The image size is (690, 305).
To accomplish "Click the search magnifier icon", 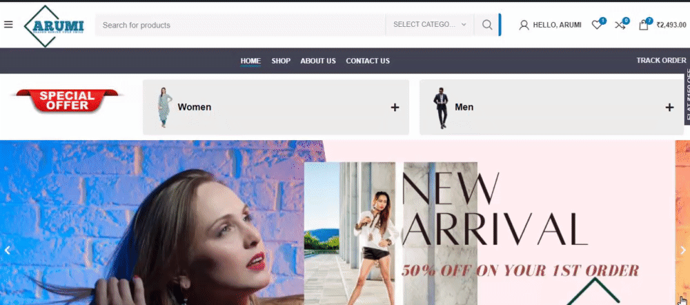I will tap(487, 25).
